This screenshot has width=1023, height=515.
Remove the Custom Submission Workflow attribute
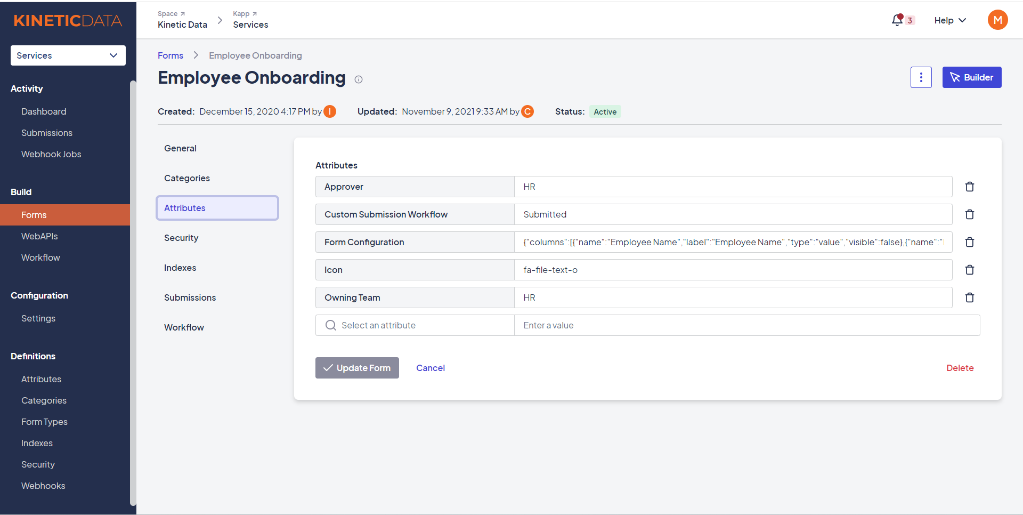click(x=970, y=214)
